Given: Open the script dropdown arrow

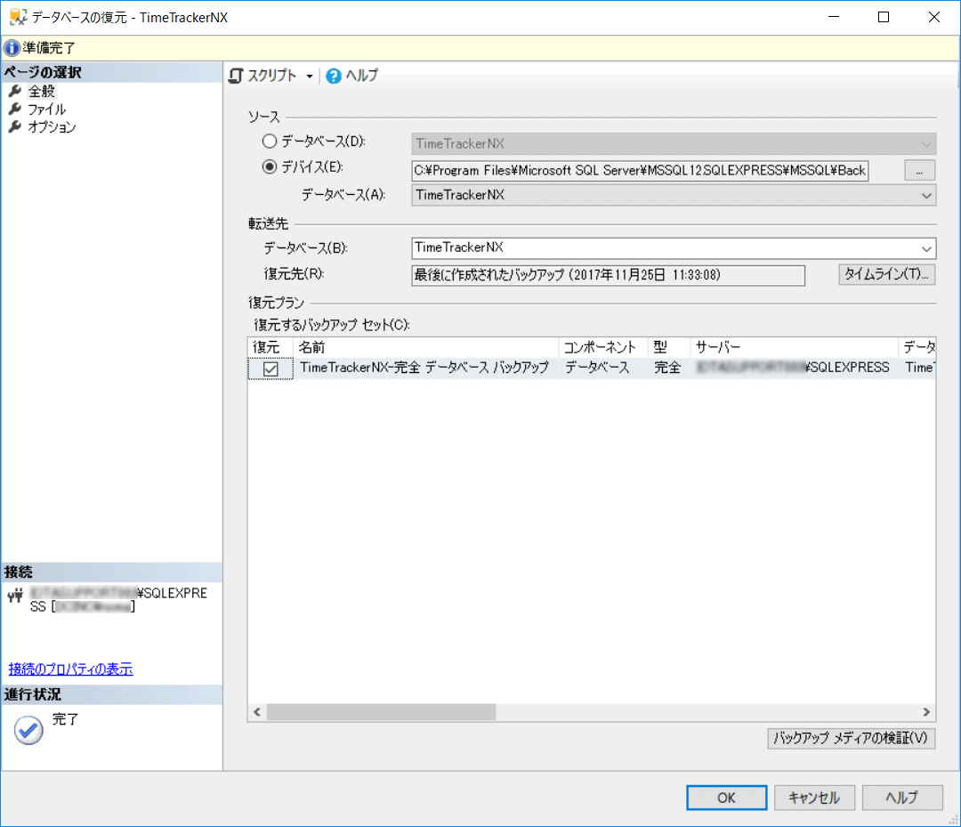Looking at the screenshot, I should tap(310, 77).
